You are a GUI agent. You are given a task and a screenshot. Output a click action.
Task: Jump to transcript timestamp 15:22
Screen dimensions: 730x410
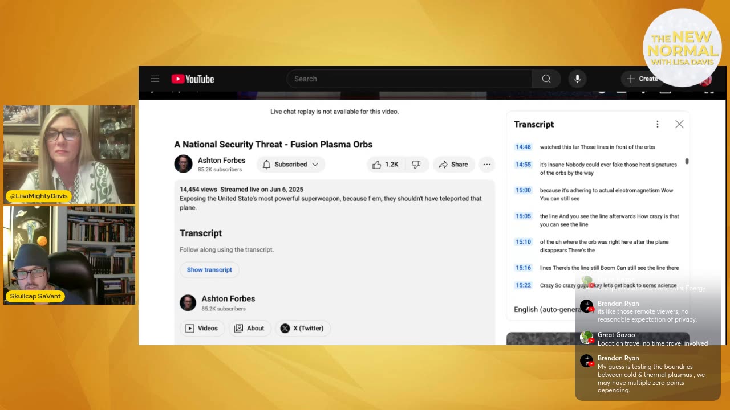pos(523,285)
